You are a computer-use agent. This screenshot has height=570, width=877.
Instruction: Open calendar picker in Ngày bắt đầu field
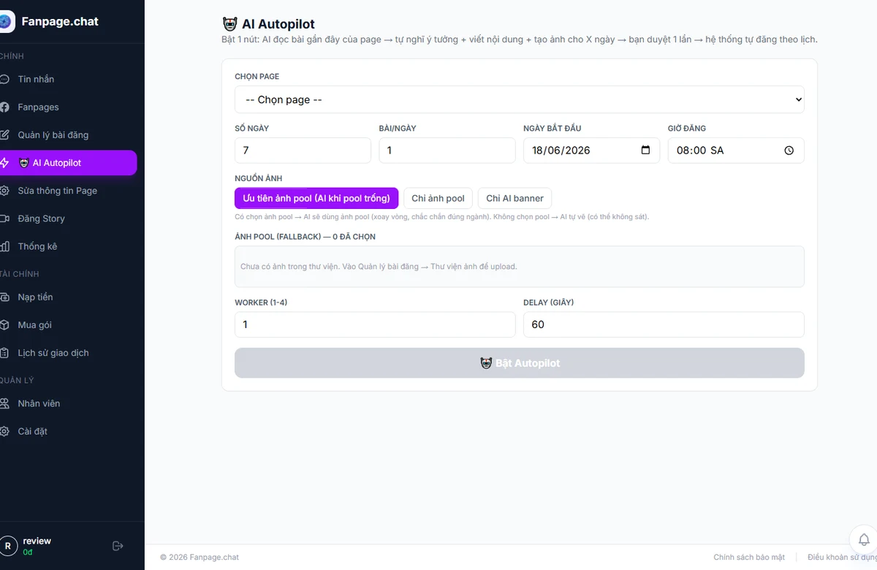[x=645, y=150]
